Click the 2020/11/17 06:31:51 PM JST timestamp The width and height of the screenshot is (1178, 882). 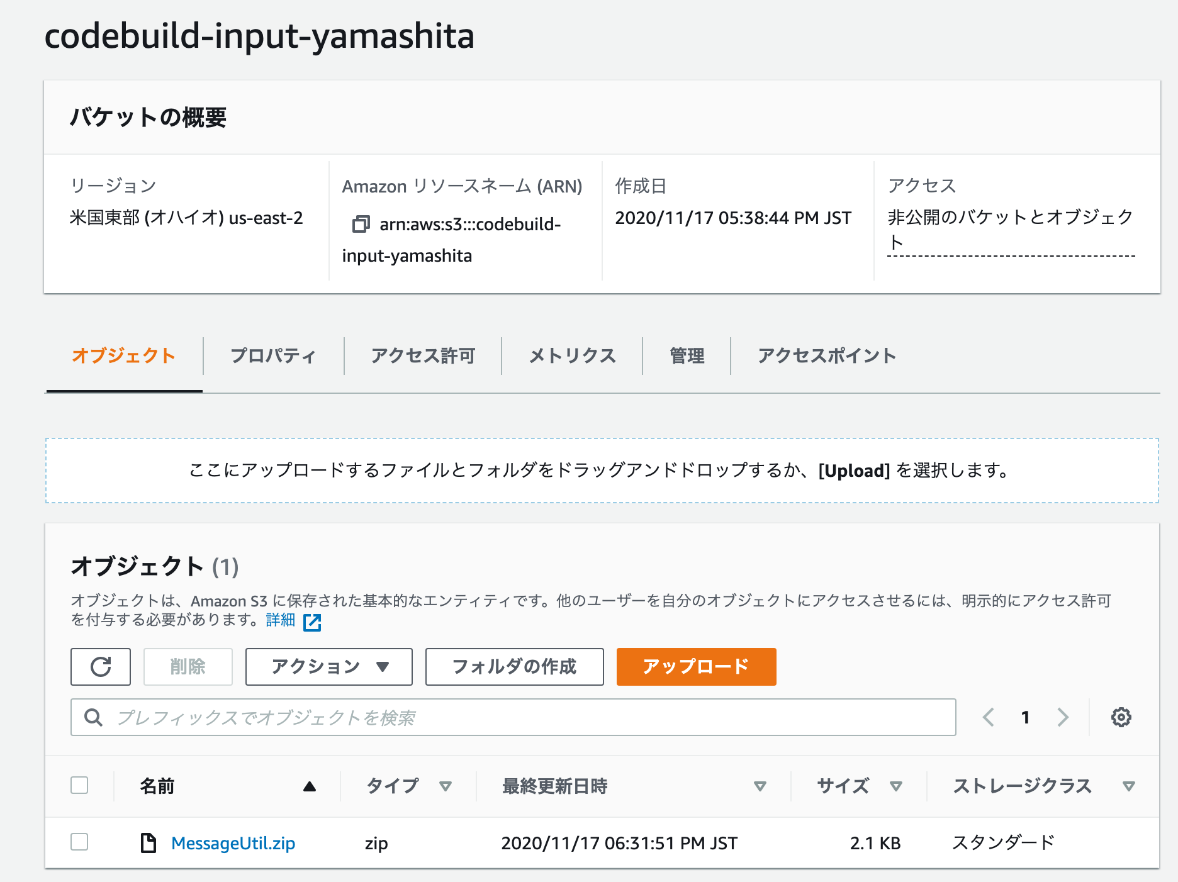(619, 843)
